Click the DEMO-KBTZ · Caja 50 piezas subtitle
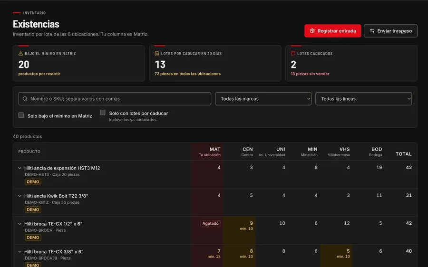This screenshot has height=267, width=428. (x=52, y=202)
